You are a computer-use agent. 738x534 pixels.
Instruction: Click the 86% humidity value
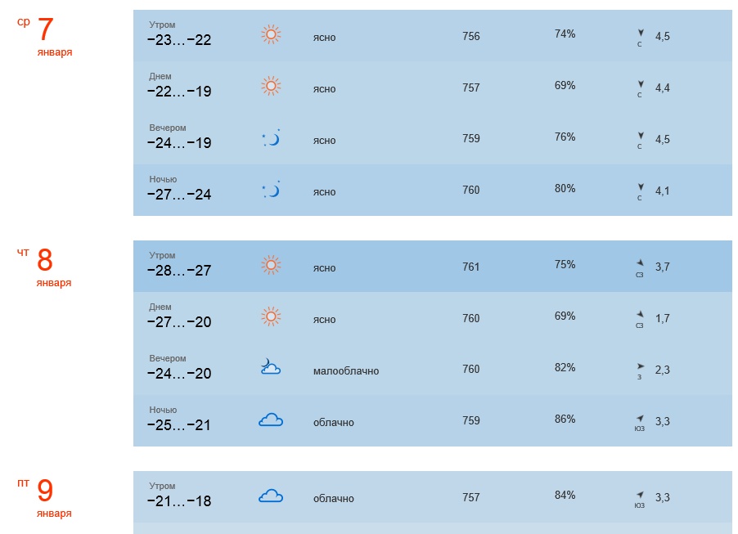(565, 419)
